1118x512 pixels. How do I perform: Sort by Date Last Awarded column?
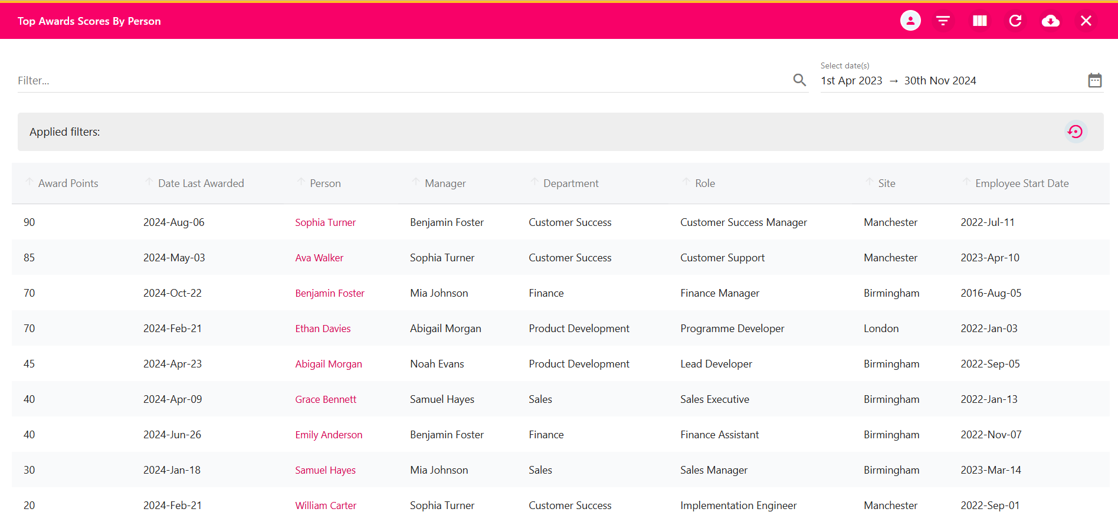[x=201, y=183]
